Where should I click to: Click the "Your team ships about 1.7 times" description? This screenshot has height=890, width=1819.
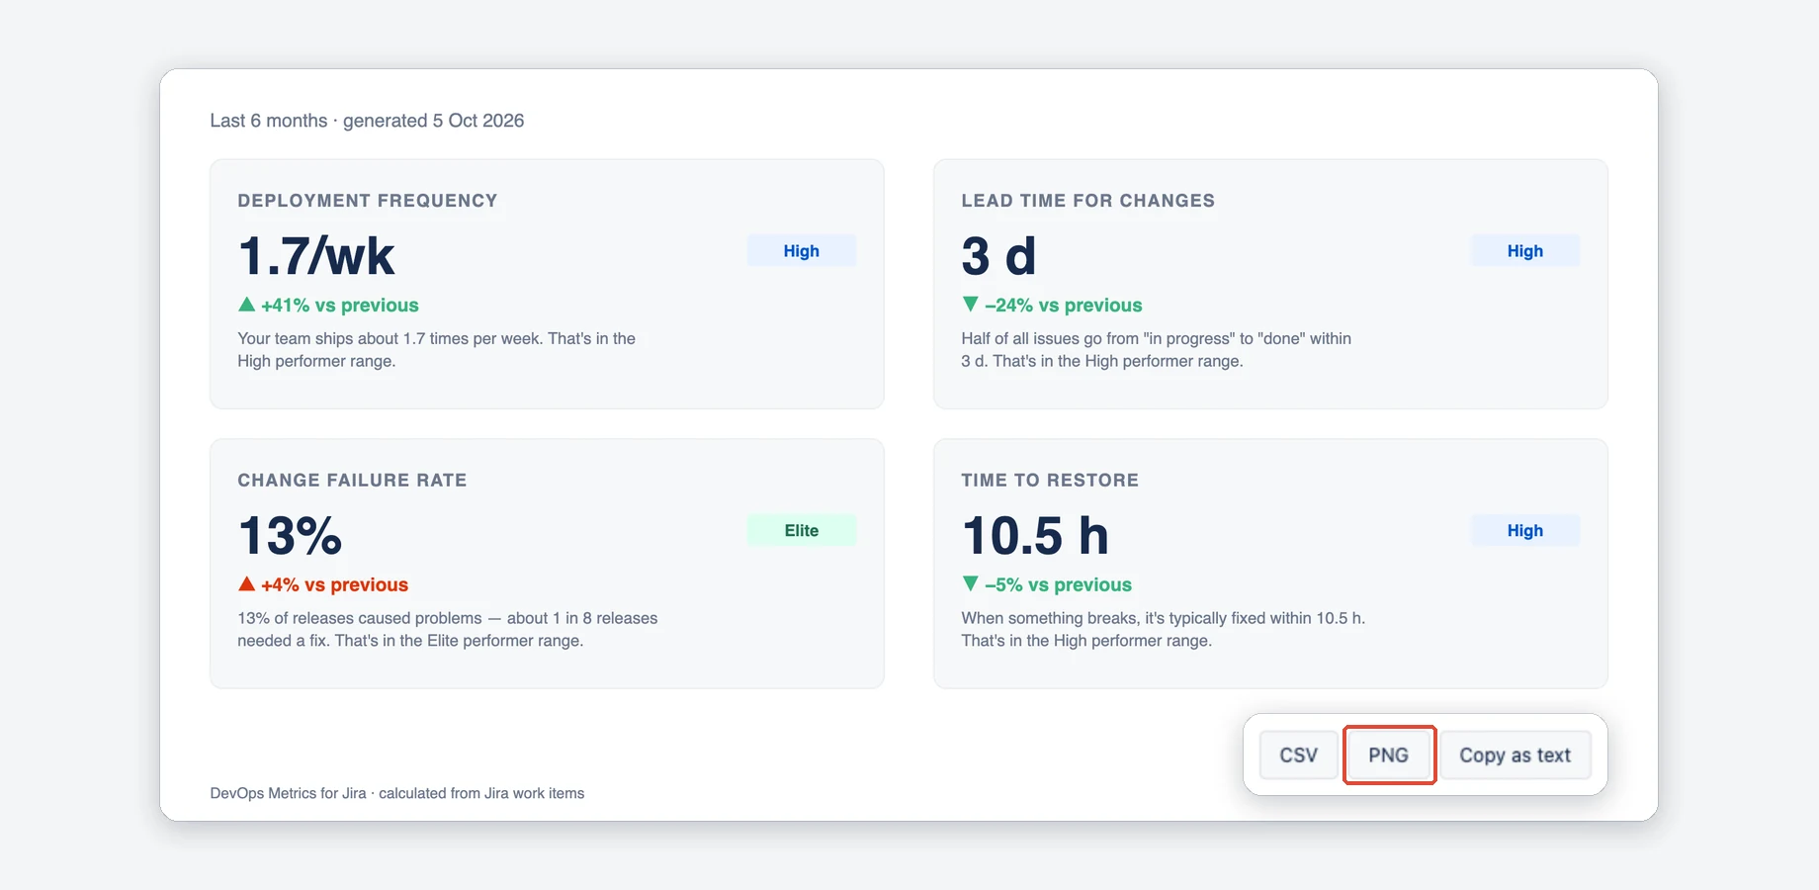(436, 350)
